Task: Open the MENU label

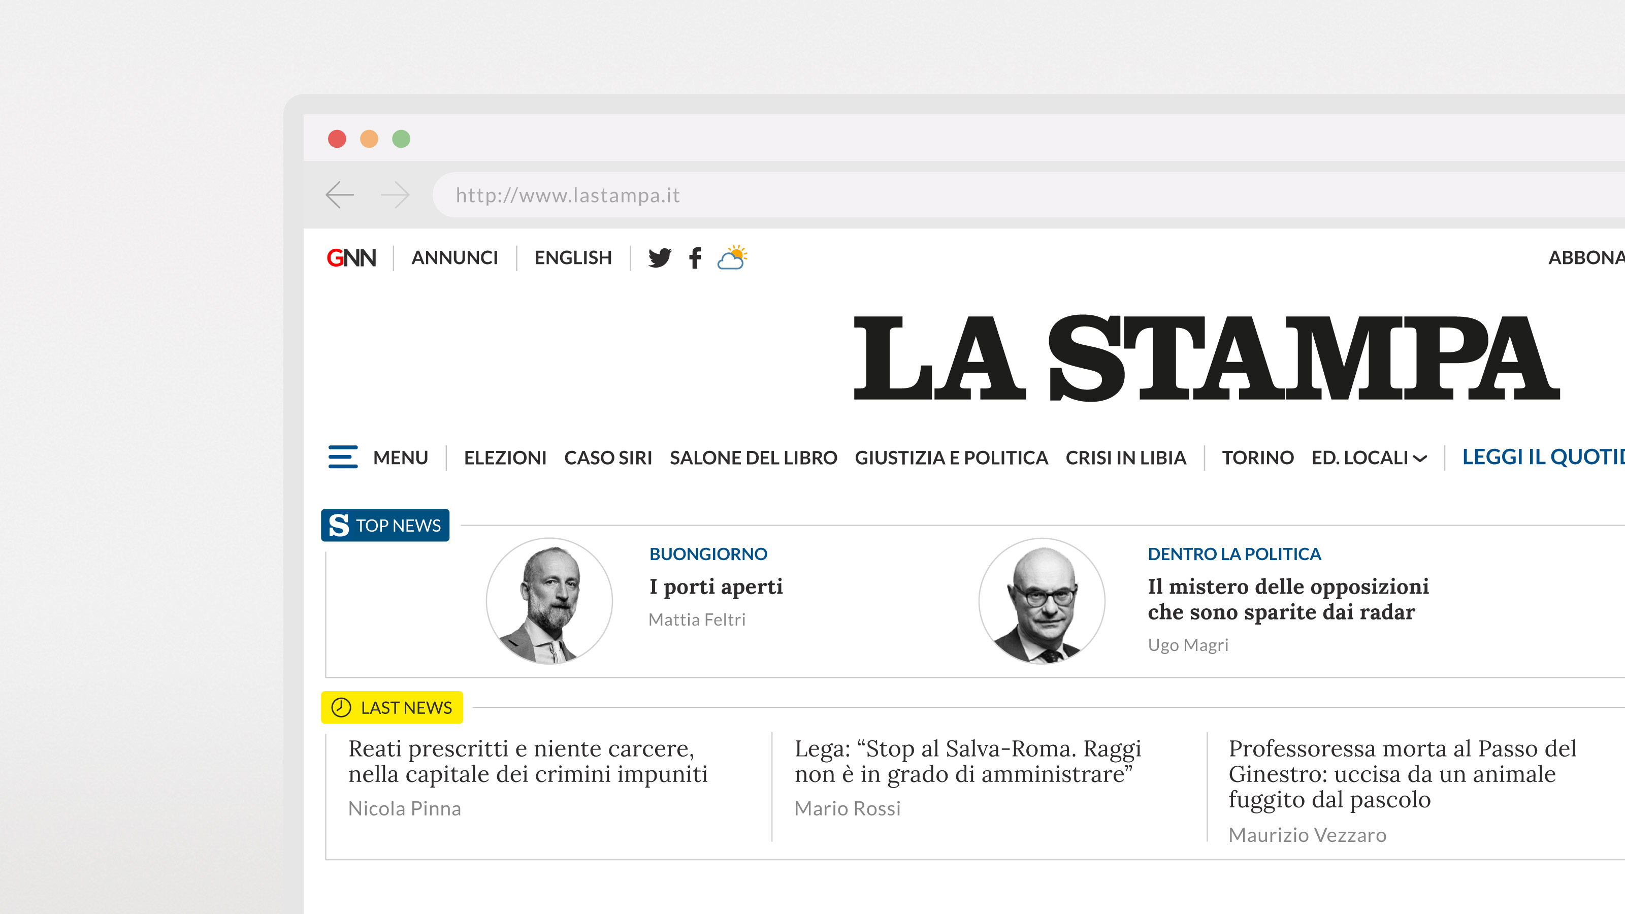Action: [401, 458]
